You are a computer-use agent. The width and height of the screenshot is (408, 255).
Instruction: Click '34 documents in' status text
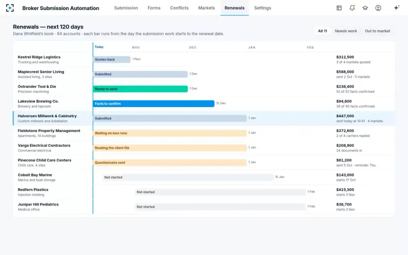pyautogui.click(x=349, y=151)
